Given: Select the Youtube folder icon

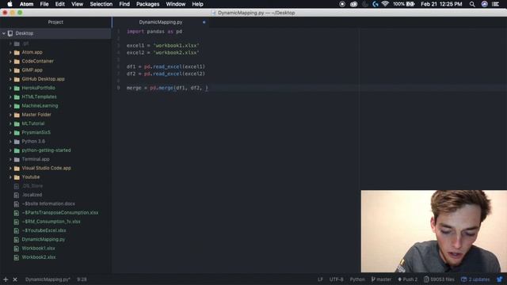Looking at the screenshot, I should click(x=17, y=177).
